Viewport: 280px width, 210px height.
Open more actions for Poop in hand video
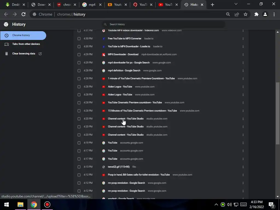click(x=243, y=175)
